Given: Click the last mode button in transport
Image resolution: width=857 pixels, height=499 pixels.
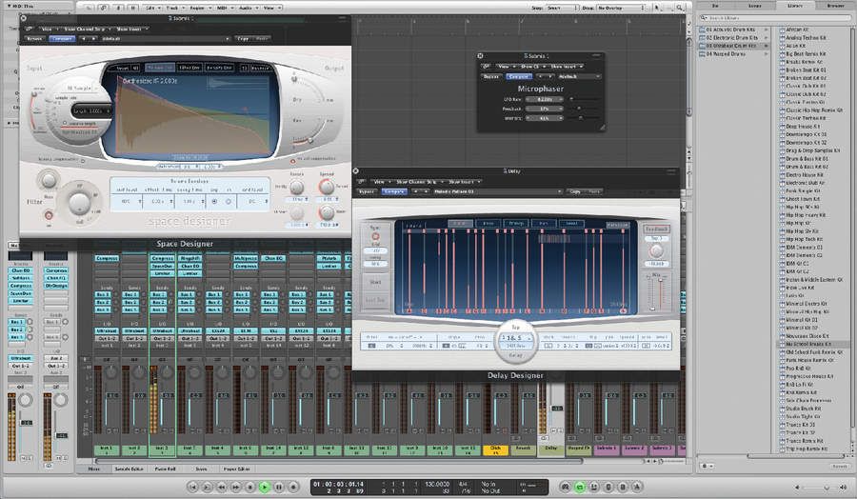Looking at the screenshot, I should (x=637, y=486).
